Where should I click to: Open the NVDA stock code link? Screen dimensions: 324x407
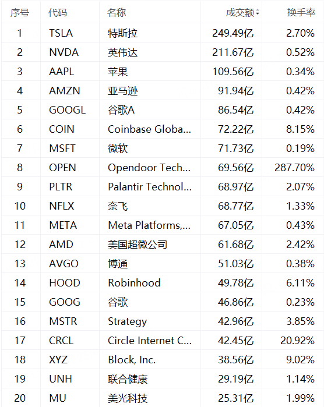[x=64, y=52]
